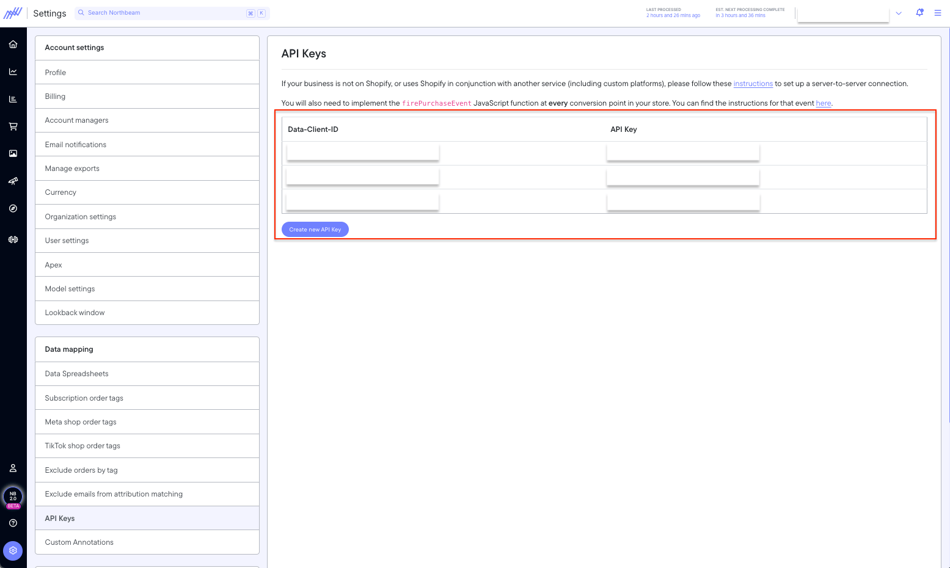Image resolution: width=950 pixels, height=568 pixels.
Task: Open the image creative icon in sidebar
Action: pos(13,153)
